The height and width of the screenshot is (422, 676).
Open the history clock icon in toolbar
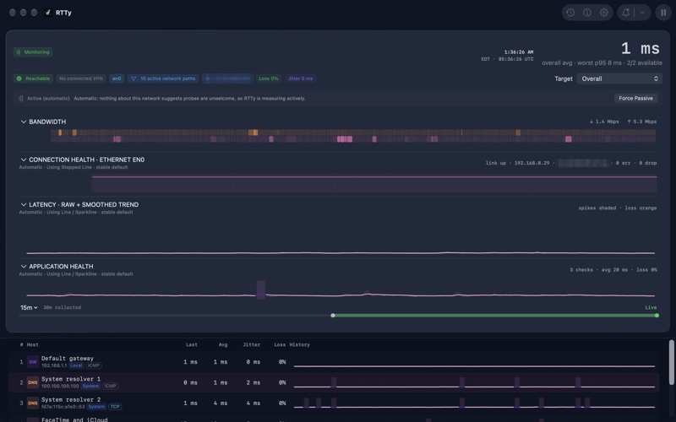pos(570,13)
